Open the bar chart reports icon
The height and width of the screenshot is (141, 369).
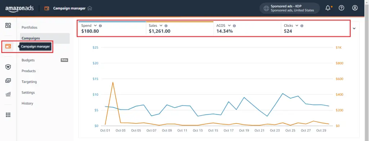[8, 94]
